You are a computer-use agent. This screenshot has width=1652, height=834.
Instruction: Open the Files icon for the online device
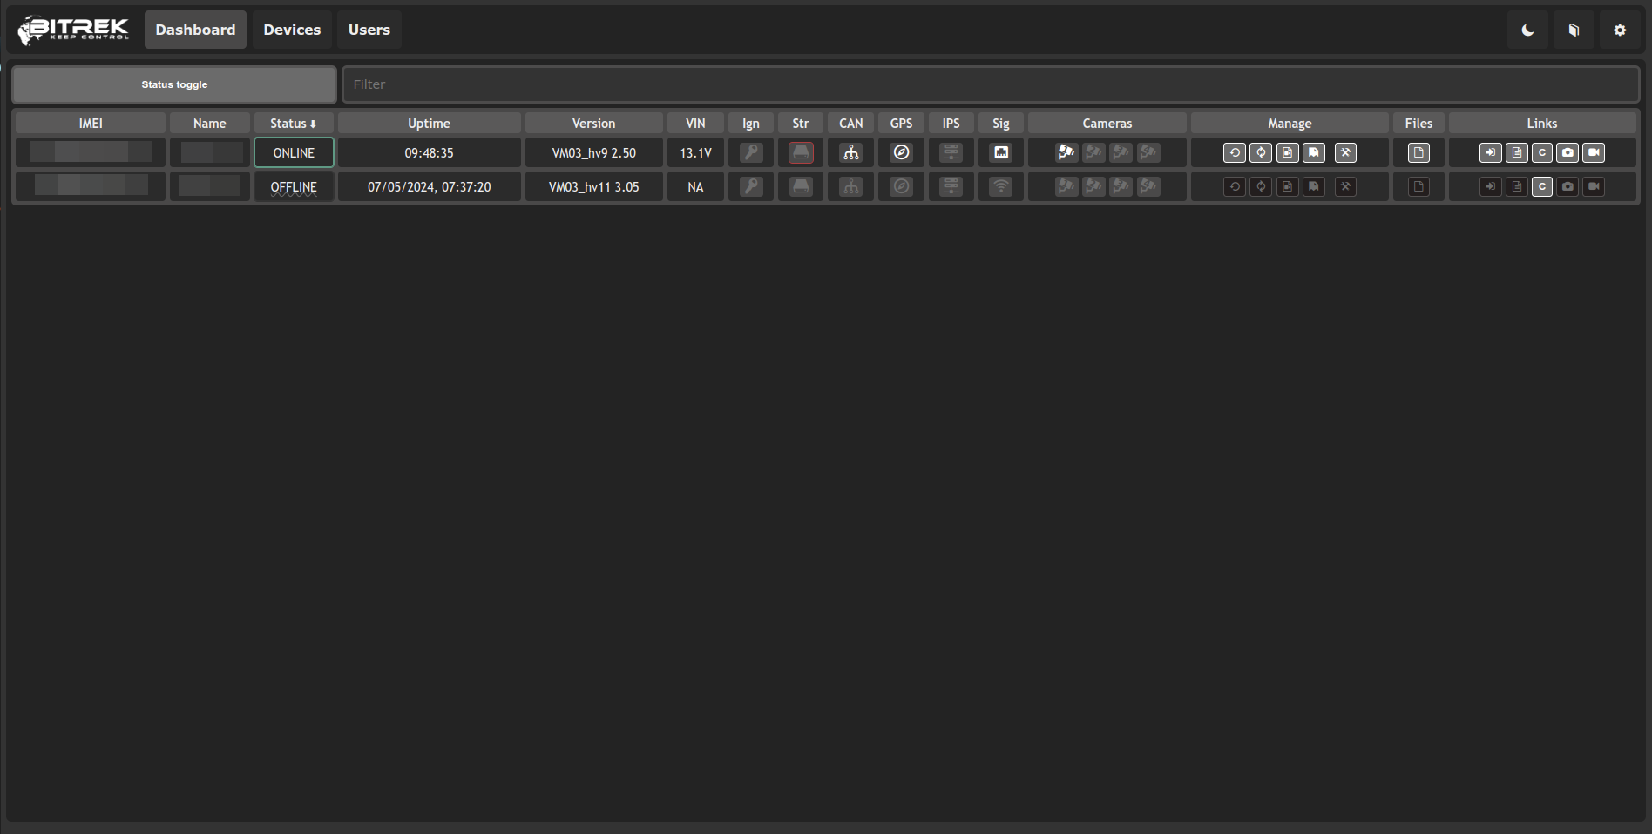coord(1418,153)
